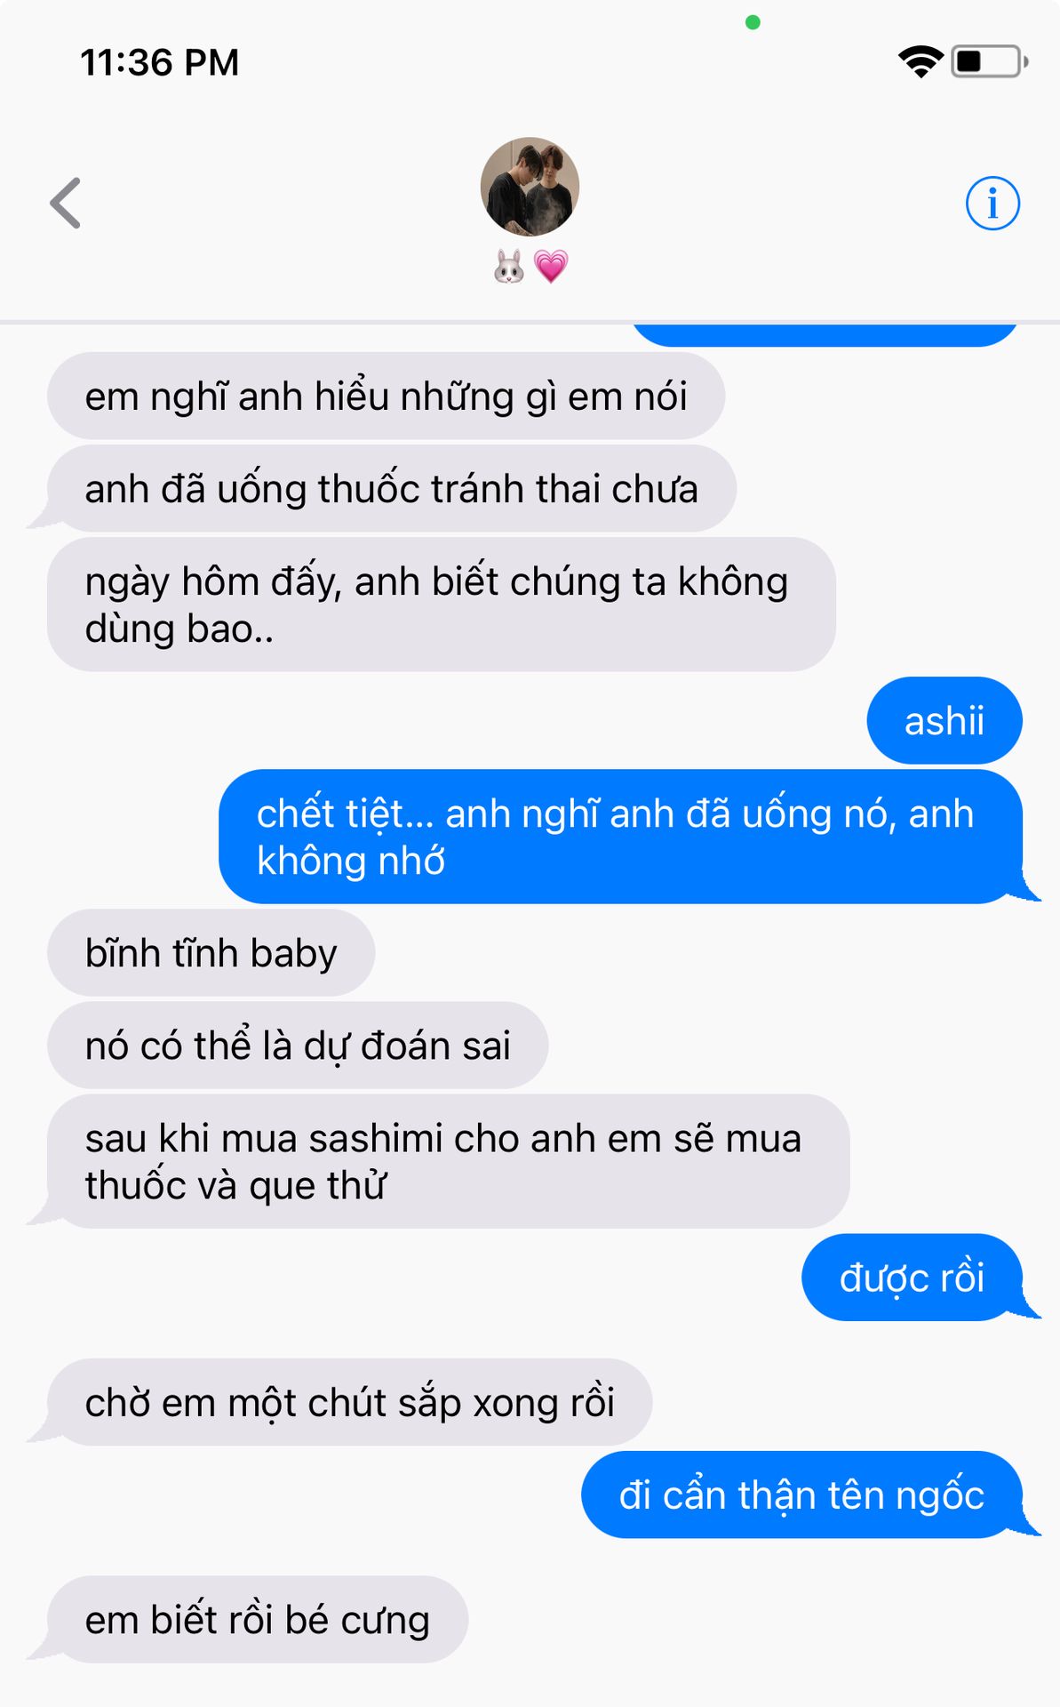Tap the rabbit emoji contact name
The height and width of the screenshot is (1707, 1060).
[x=509, y=266]
